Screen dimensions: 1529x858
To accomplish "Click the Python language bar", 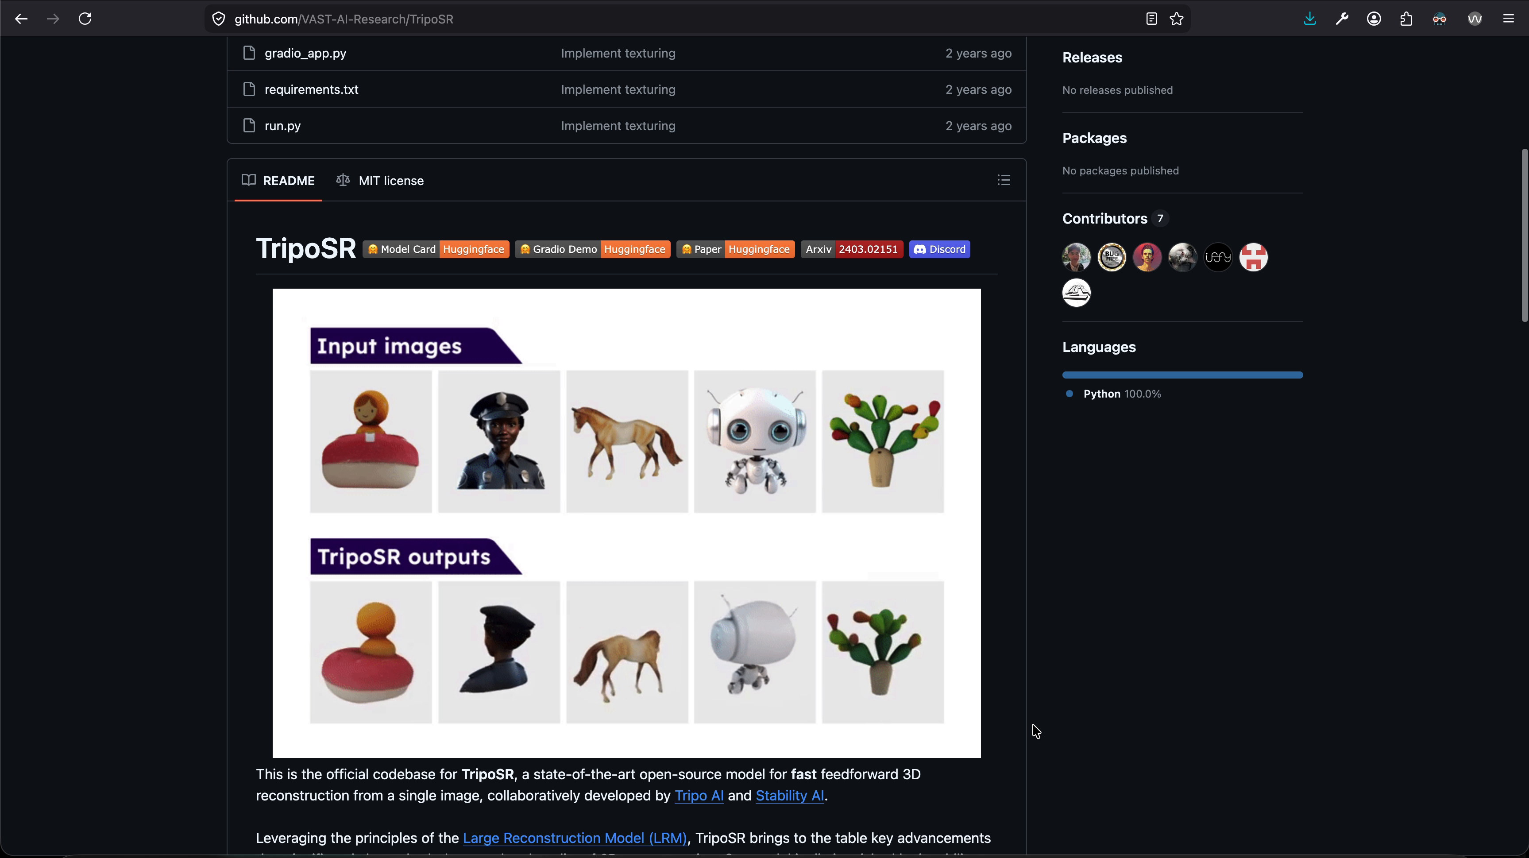I will [1182, 375].
